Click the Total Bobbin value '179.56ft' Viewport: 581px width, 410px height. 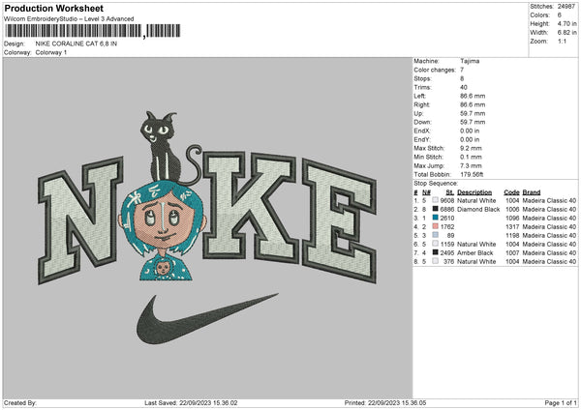(472, 174)
